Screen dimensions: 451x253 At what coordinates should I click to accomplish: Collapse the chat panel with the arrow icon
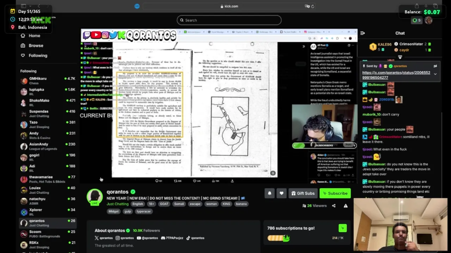point(362,33)
